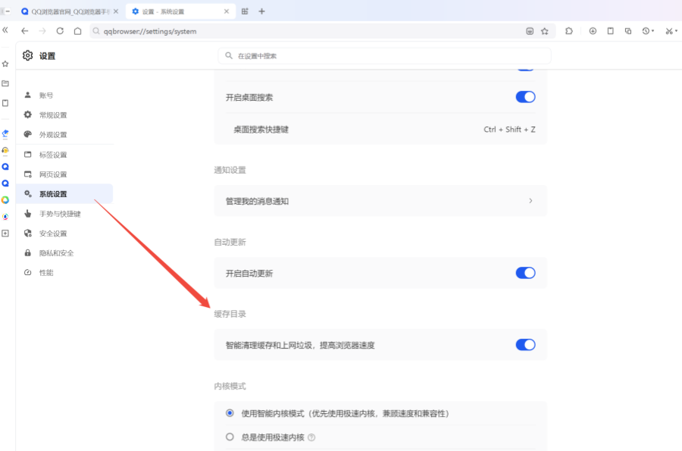Viewport: 682px width, 451px height.
Task: Open the 性能 section
Action: (x=64, y=273)
